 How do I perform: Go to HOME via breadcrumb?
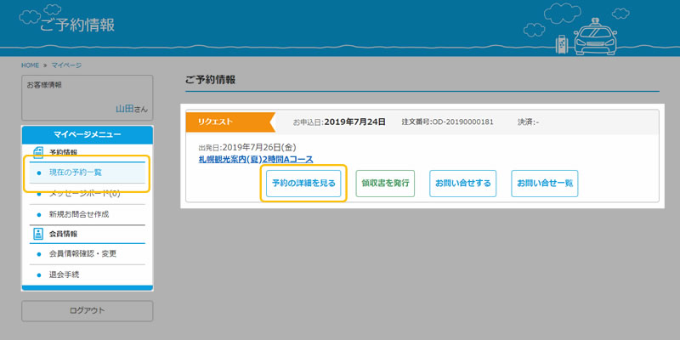(x=31, y=65)
